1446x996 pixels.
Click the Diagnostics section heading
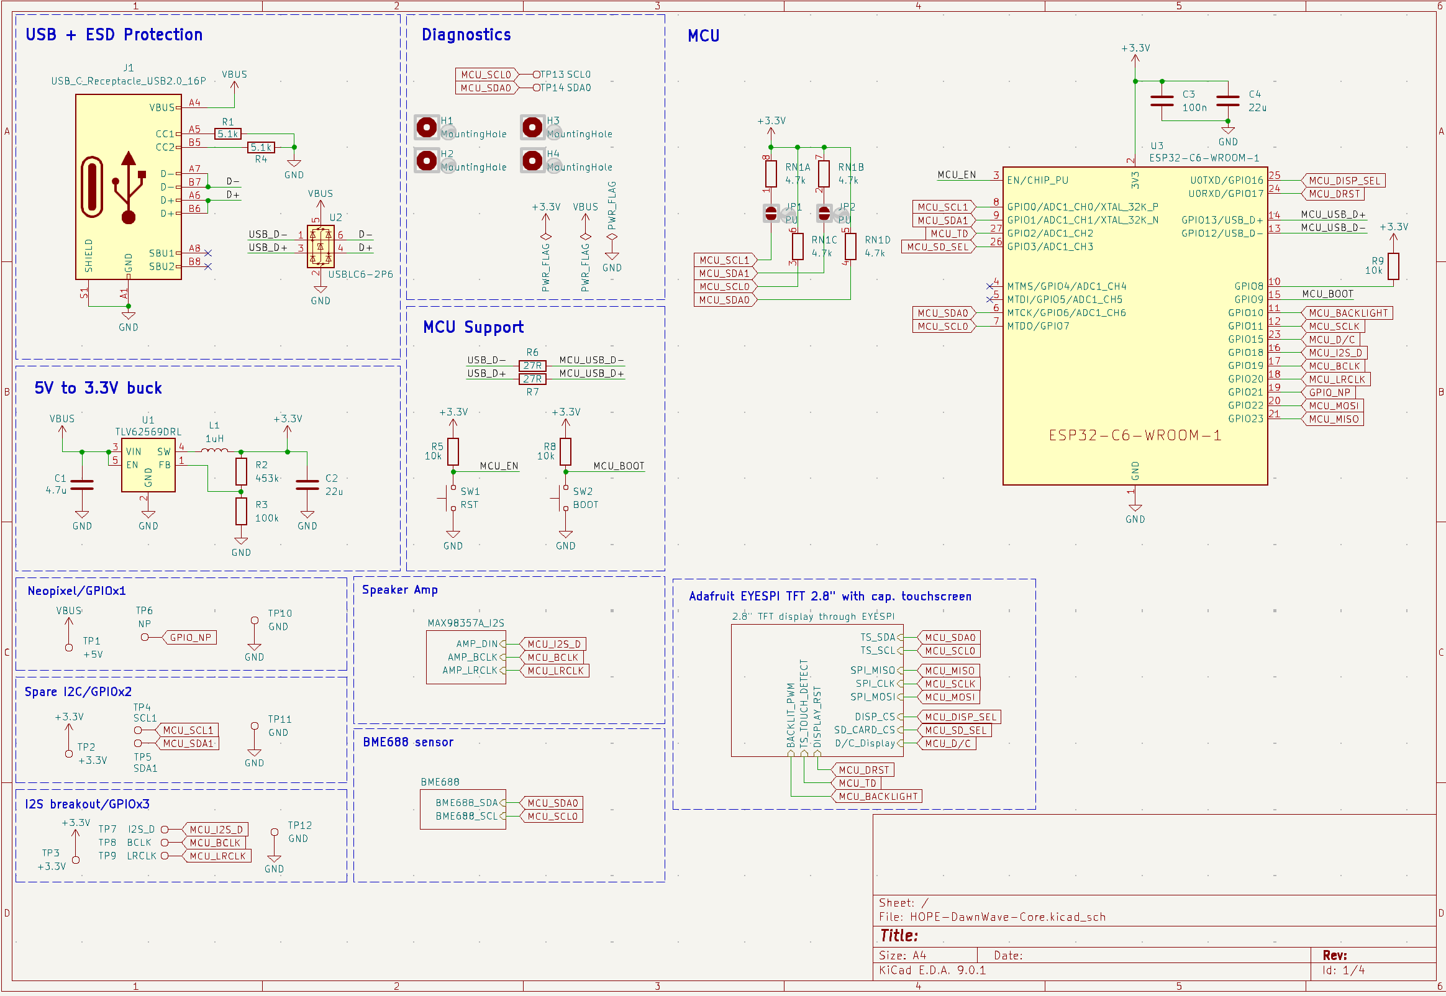point(466,35)
